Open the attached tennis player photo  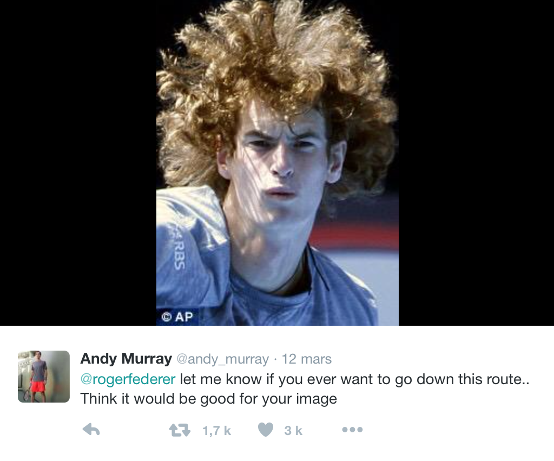pyautogui.click(x=278, y=162)
